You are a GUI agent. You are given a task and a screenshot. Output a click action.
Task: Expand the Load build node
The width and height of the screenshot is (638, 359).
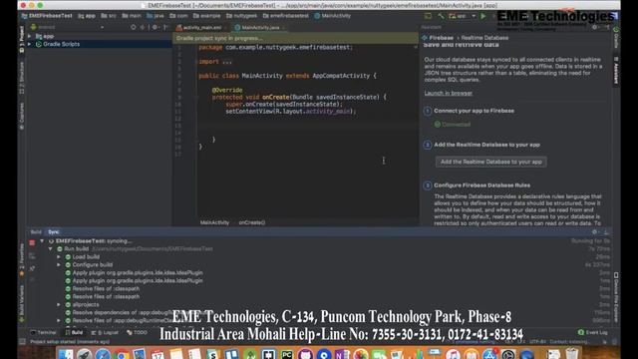click(59, 257)
